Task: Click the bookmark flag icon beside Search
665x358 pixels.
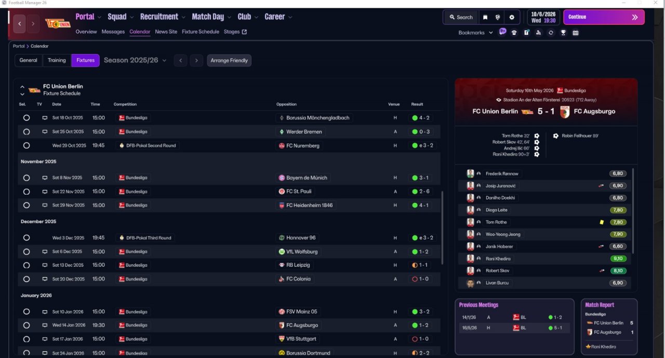Action: [x=485, y=17]
